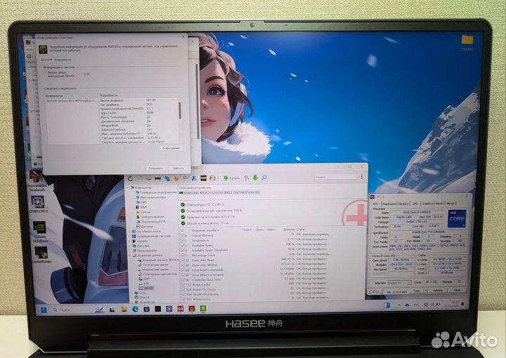
Task: Click the memory module icon in AIDA64 toolbar
Action: pos(157,178)
